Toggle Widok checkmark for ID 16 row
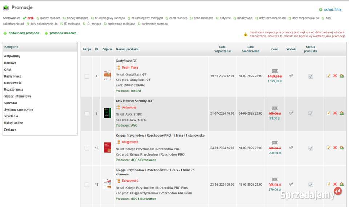349x207 pixels. coord(291,184)
